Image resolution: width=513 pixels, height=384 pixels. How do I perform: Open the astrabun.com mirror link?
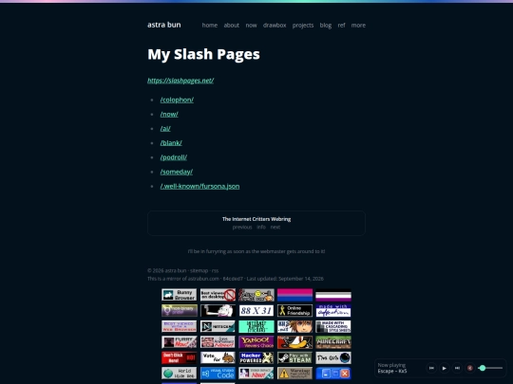tap(203, 279)
